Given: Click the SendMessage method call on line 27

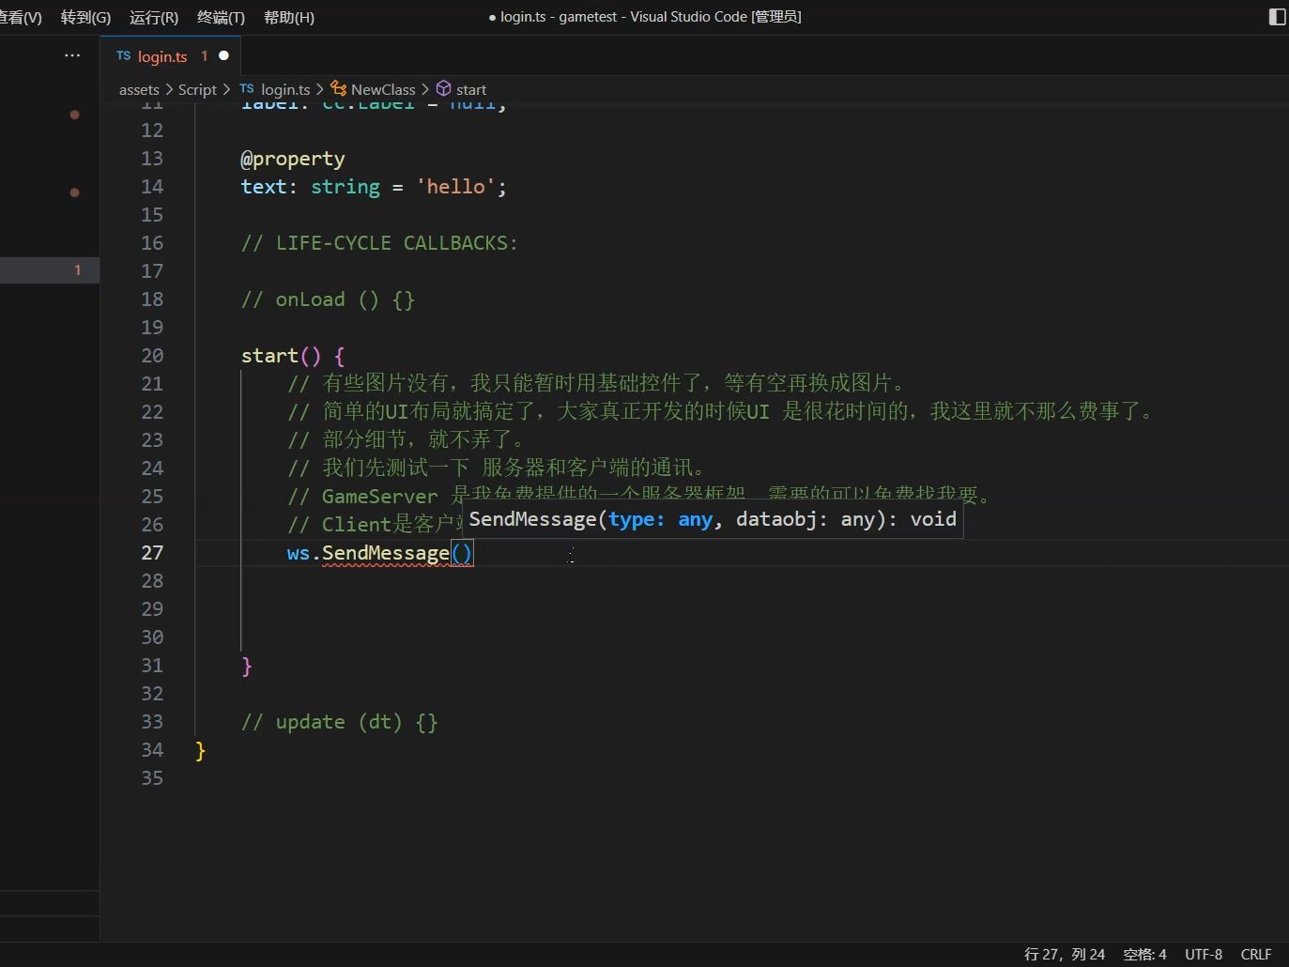Looking at the screenshot, I should pos(386,553).
